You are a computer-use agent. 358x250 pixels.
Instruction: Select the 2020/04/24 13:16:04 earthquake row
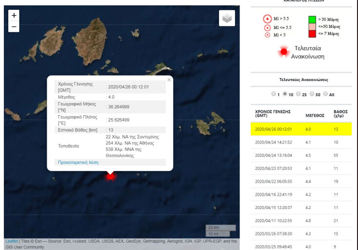[300, 155]
